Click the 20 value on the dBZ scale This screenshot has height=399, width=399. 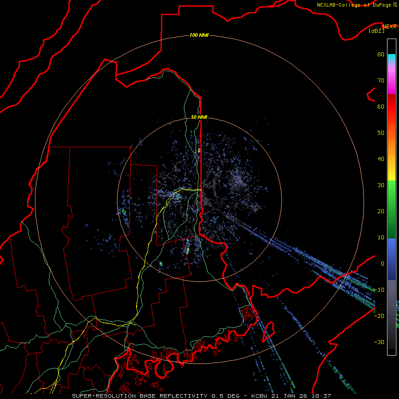pos(381,211)
